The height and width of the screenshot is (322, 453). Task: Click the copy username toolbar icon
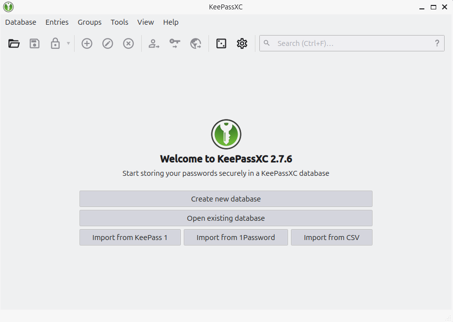154,43
